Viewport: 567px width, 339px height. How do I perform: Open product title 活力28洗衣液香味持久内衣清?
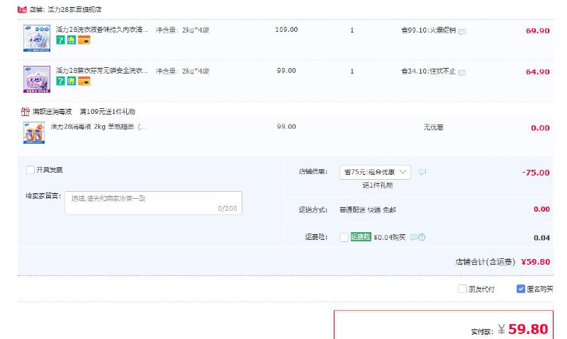pos(101,30)
